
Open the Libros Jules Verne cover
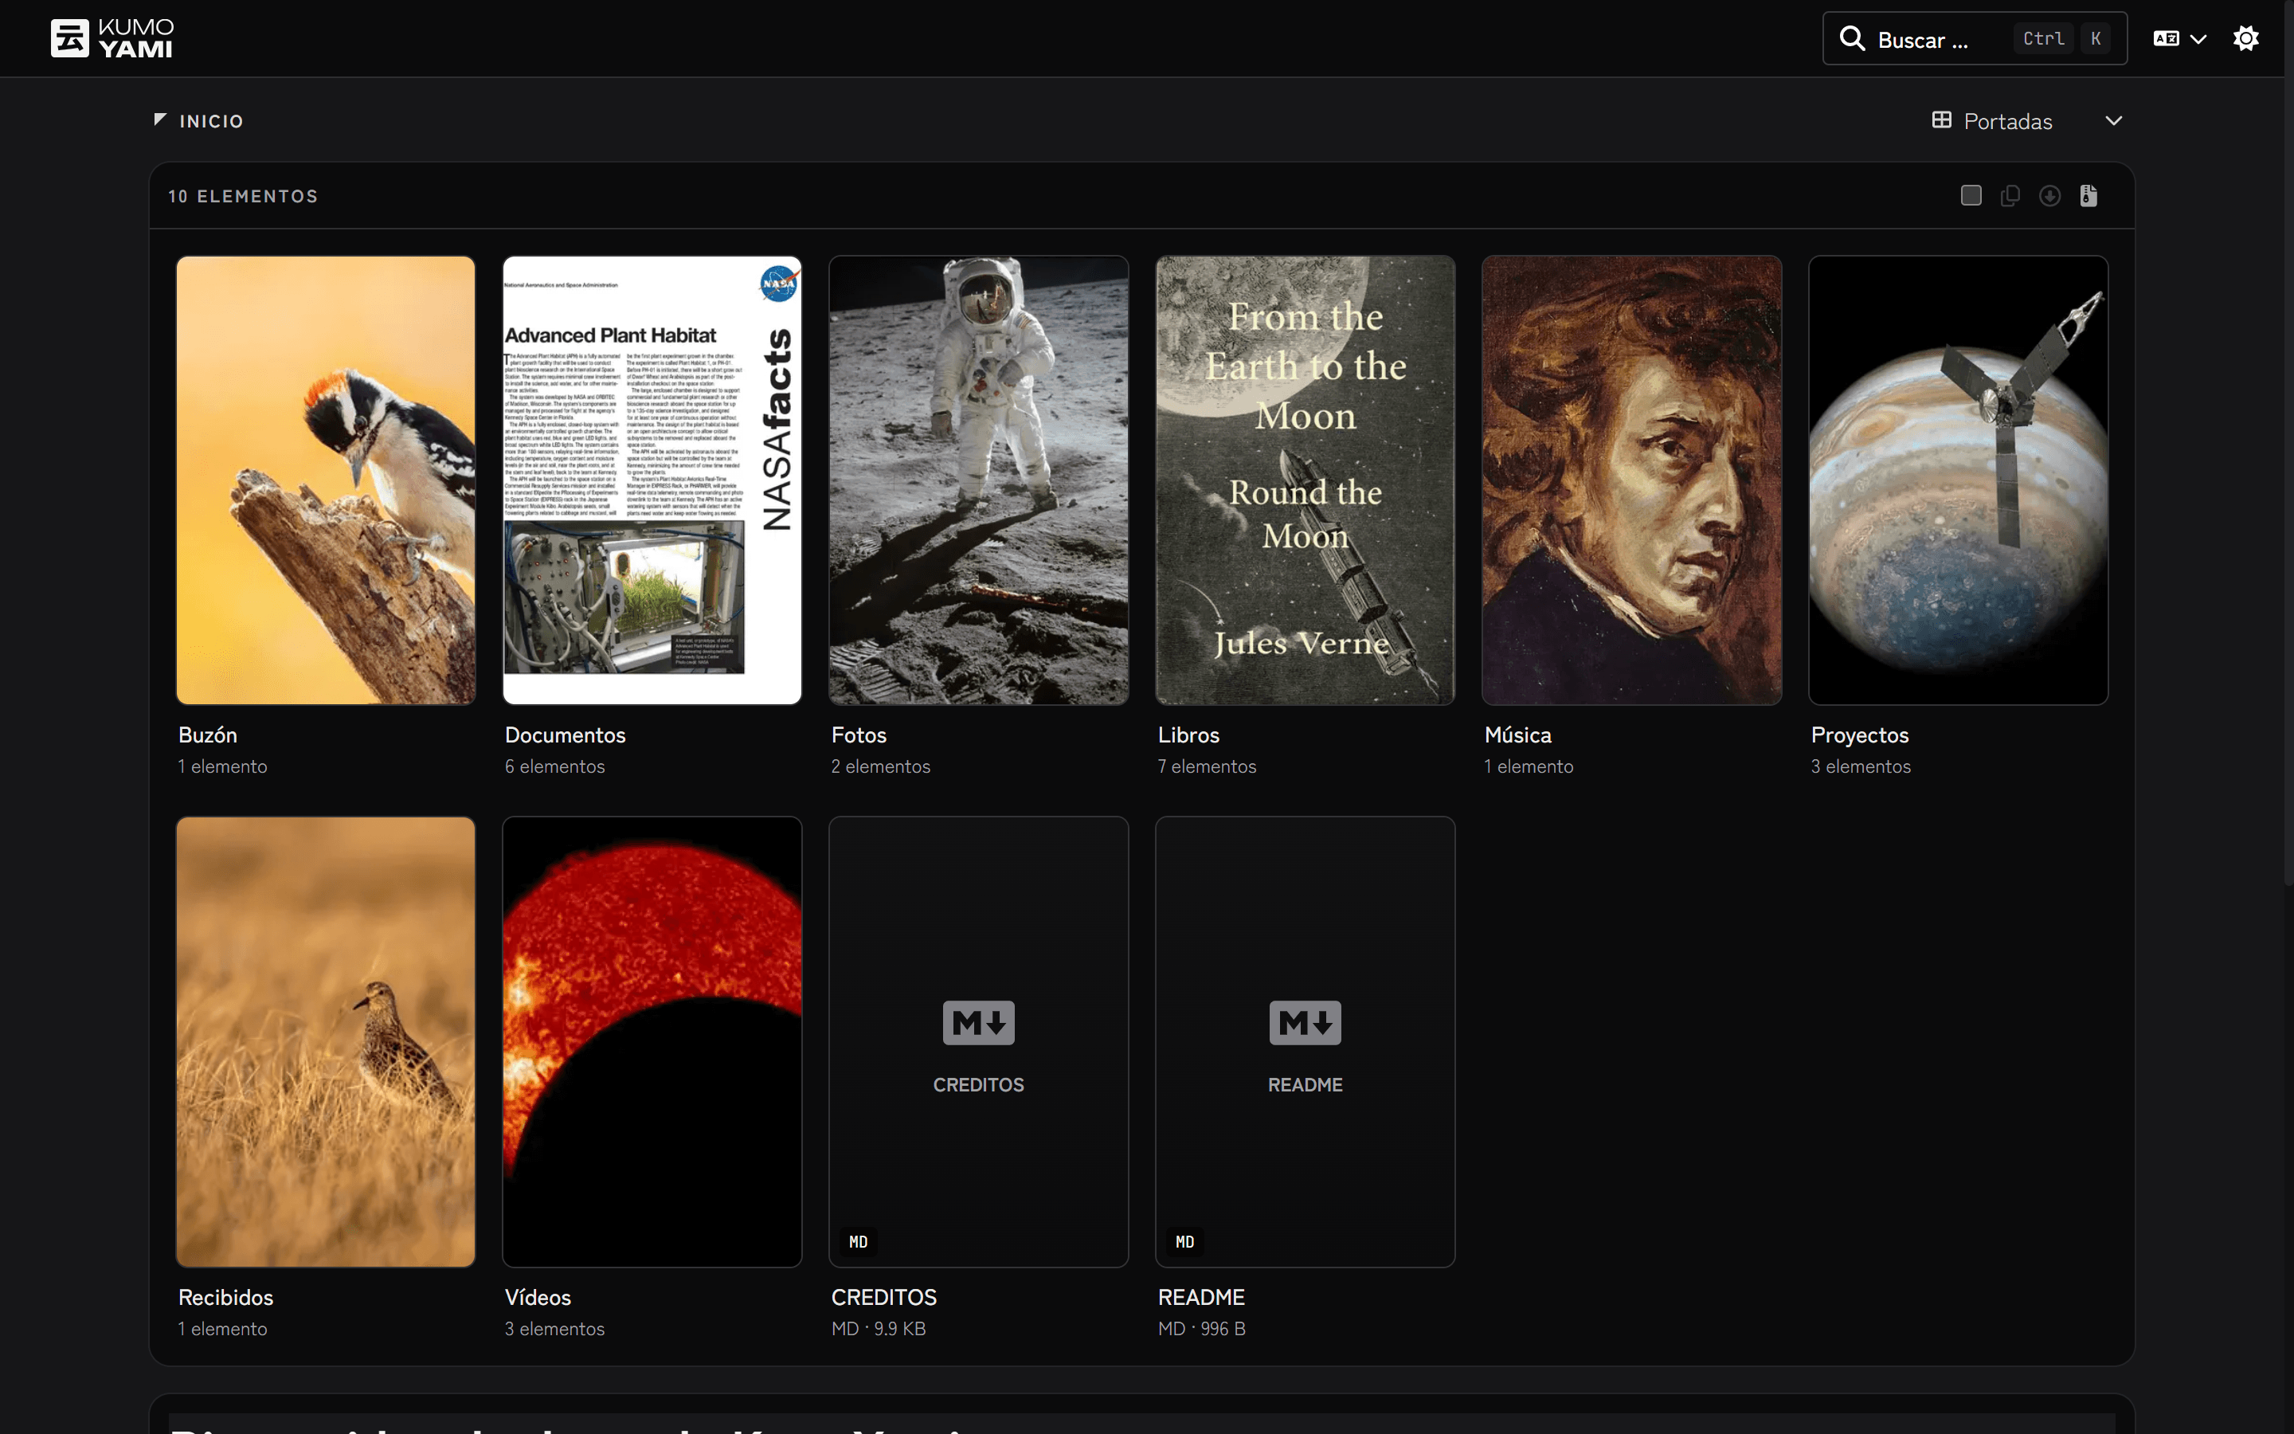pyautogui.click(x=1306, y=480)
